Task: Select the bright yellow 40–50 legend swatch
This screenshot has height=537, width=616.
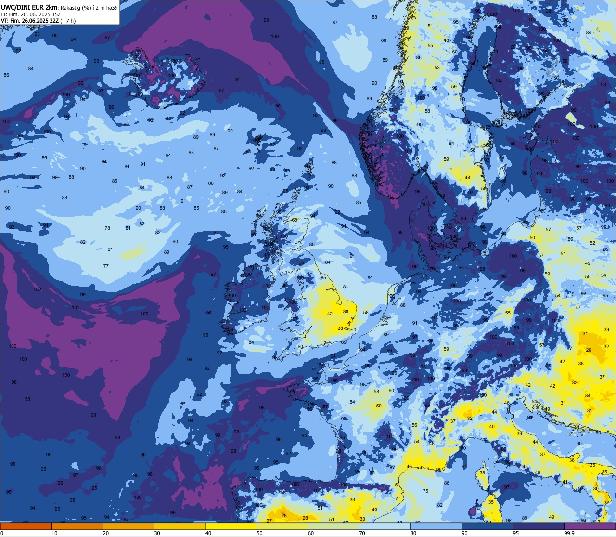Action: pyautogui.click(x=231, y=526)
